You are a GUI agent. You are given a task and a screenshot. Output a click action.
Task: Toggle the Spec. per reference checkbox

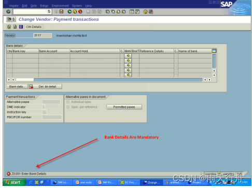point(68,107)
